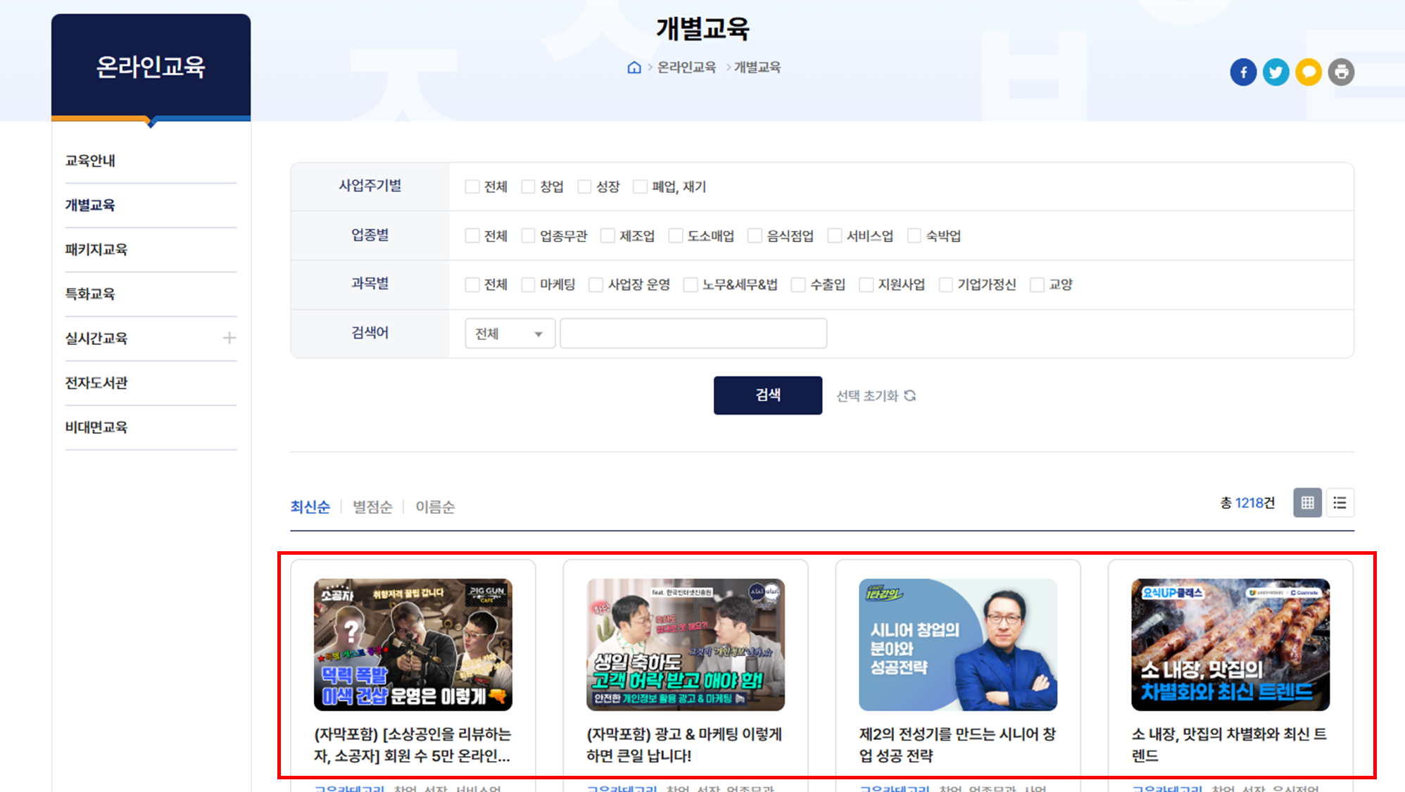The height and width of the screenshot is (792, 1405).
Task: Check the 창업 checkbox
Action: tap(528, 187)
